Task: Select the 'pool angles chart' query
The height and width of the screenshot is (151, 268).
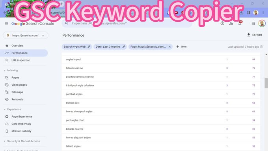Action: (x=161, y=120)
